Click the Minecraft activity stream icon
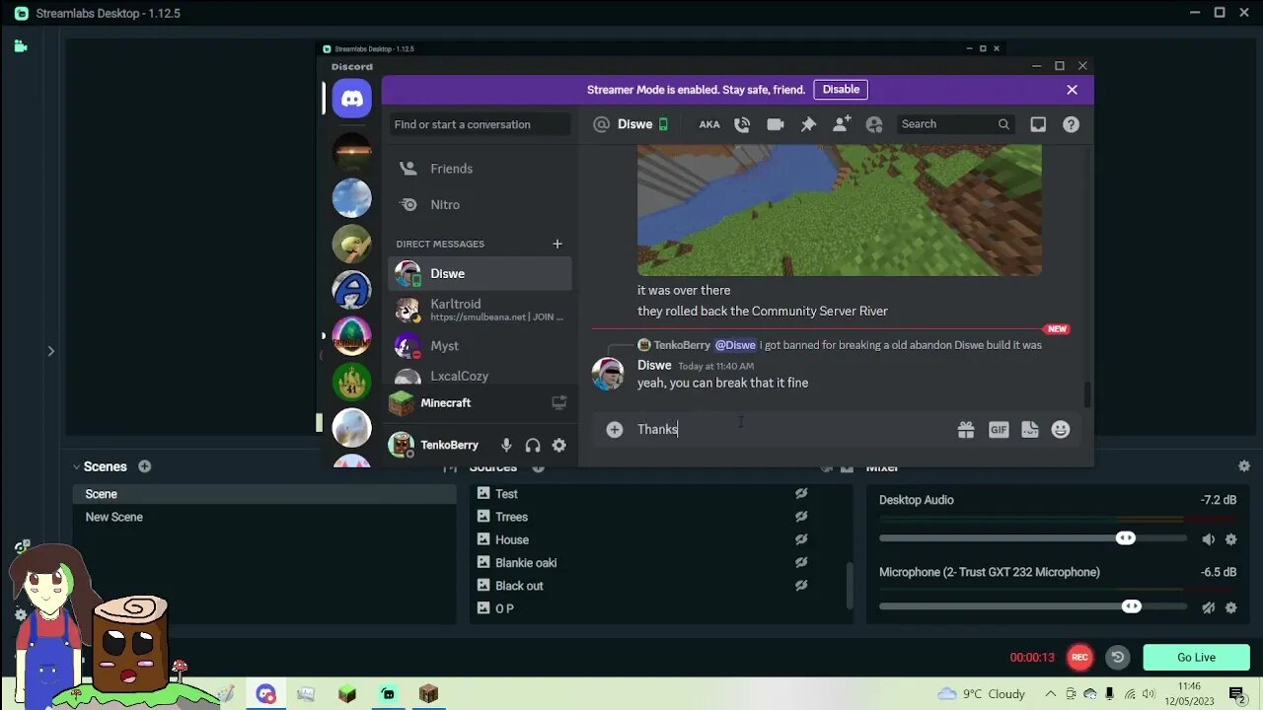The height and width of the screenshot is (710, 1263). click(559, 402)
